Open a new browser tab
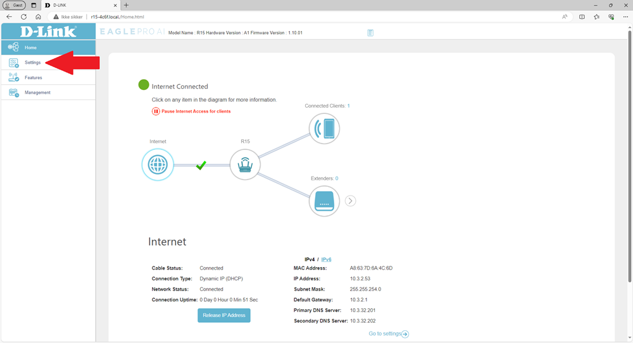633x343 pixels. click(x=127, y=5)
